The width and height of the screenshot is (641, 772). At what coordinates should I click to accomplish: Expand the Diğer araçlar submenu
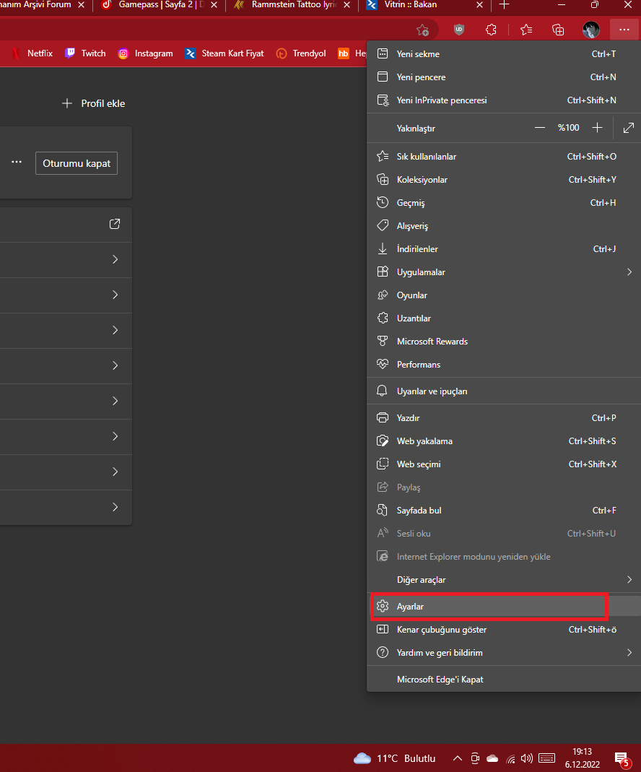[x=629, y=580]
